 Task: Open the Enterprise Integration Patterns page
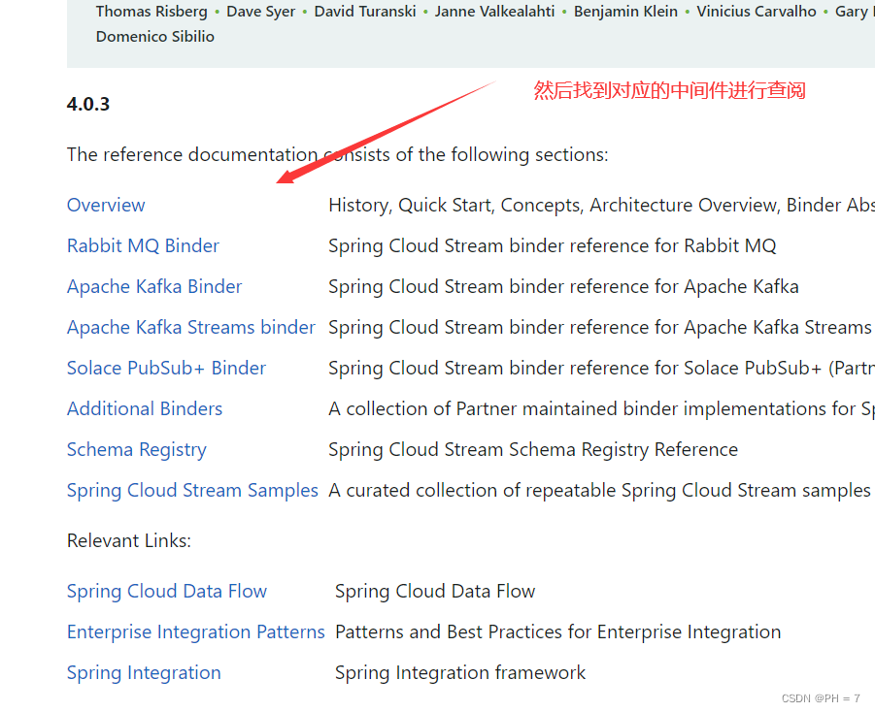pyautogui.click(x=195, y=631)
